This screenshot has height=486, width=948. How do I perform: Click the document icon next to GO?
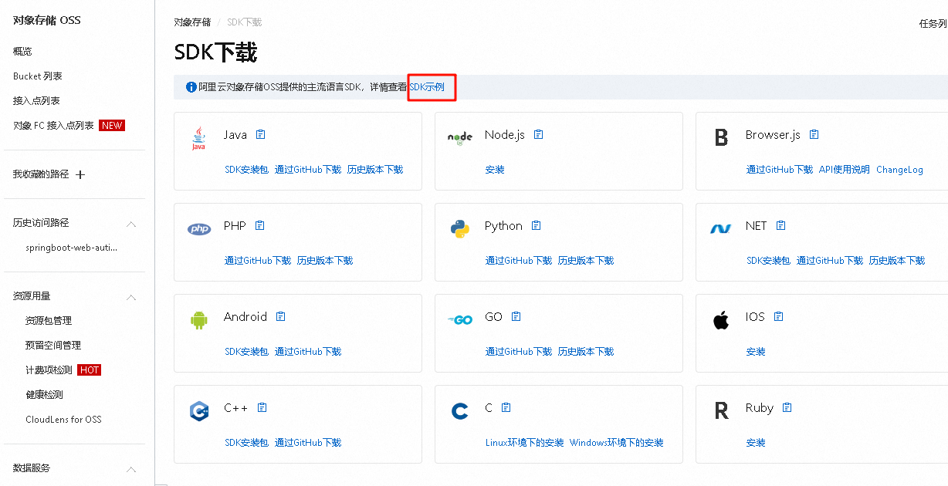516,316
